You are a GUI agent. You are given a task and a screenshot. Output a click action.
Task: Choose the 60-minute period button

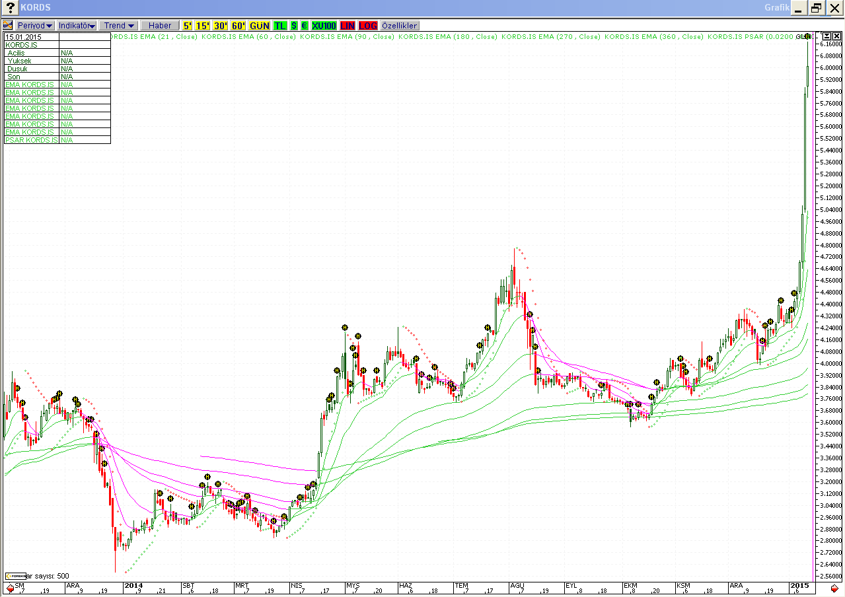(239, 26)
